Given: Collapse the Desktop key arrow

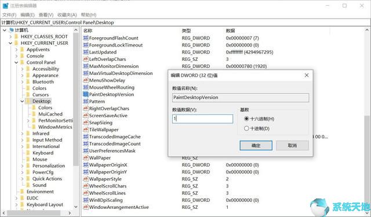Looking at the screenshot, I should [x=22, y=101].
